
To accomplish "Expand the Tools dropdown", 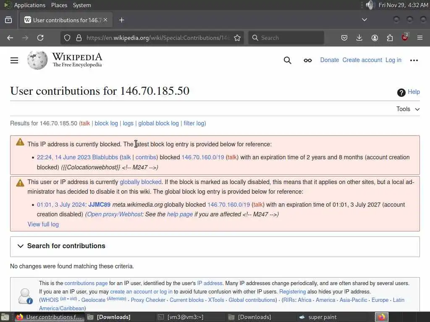I will click(x=408, y=109).
